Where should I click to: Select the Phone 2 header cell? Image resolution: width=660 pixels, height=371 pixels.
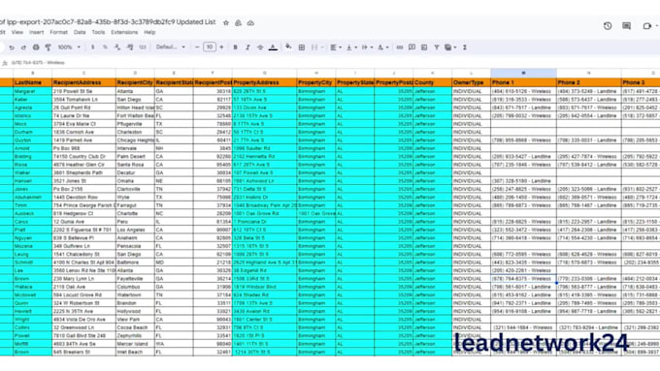click(x=588, y=82)
